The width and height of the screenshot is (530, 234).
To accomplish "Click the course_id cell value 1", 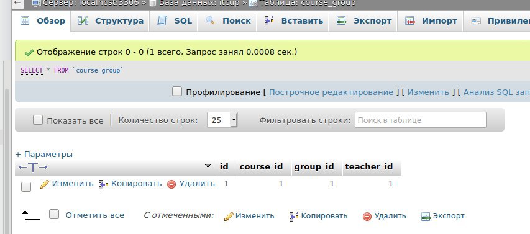I will [281, 184].
